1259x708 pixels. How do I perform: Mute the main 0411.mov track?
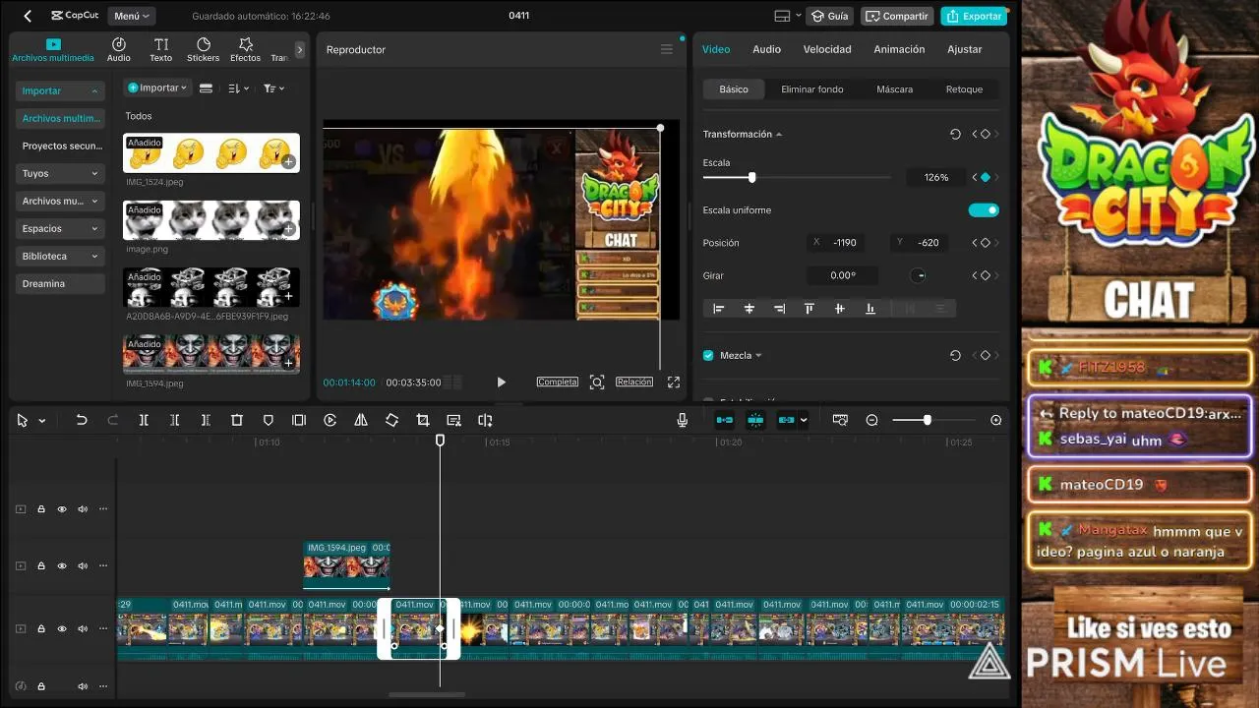tap(83, 629)
